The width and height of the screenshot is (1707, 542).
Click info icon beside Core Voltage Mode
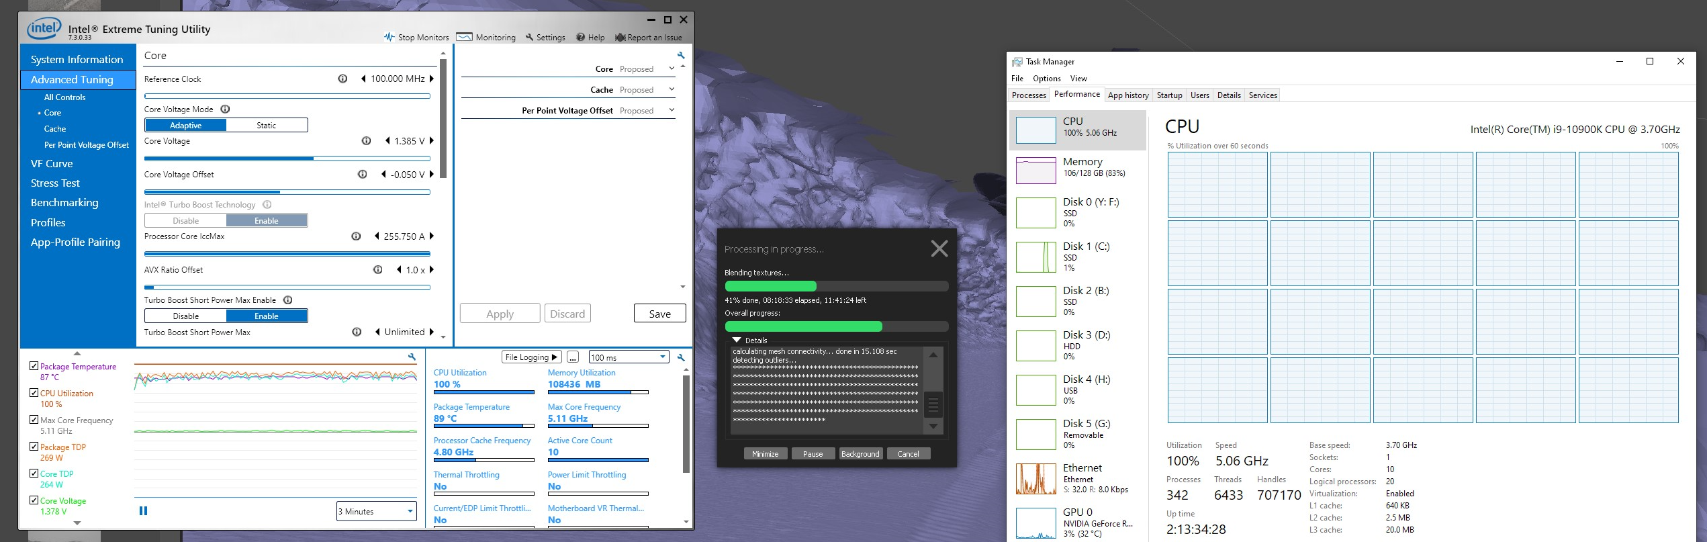point(226,109)
